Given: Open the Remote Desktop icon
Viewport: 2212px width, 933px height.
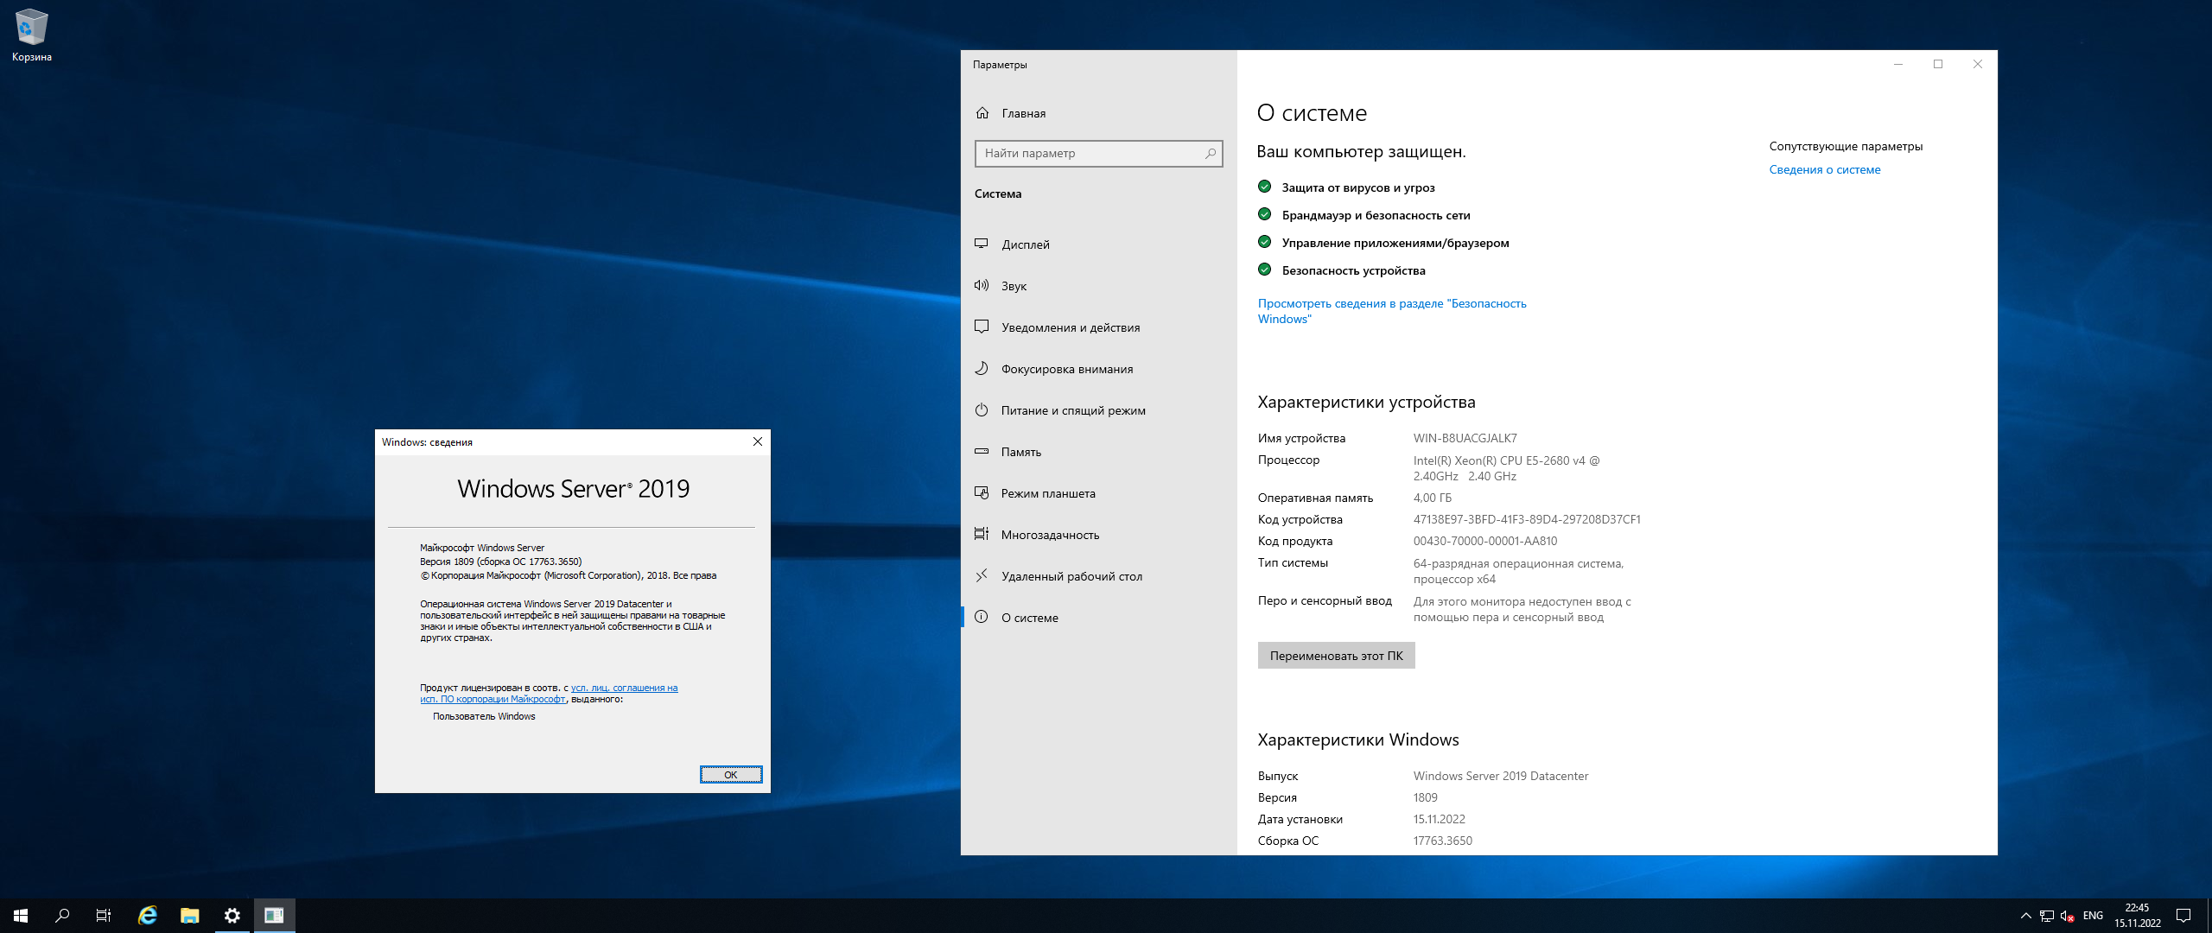Looking at the screenshot, I should [982, 575].
